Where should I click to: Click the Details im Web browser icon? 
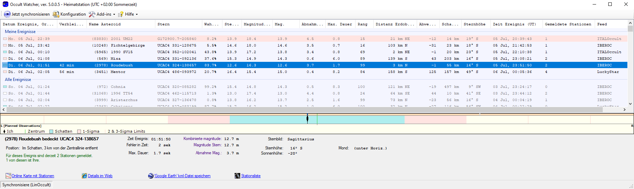point(84,176)
